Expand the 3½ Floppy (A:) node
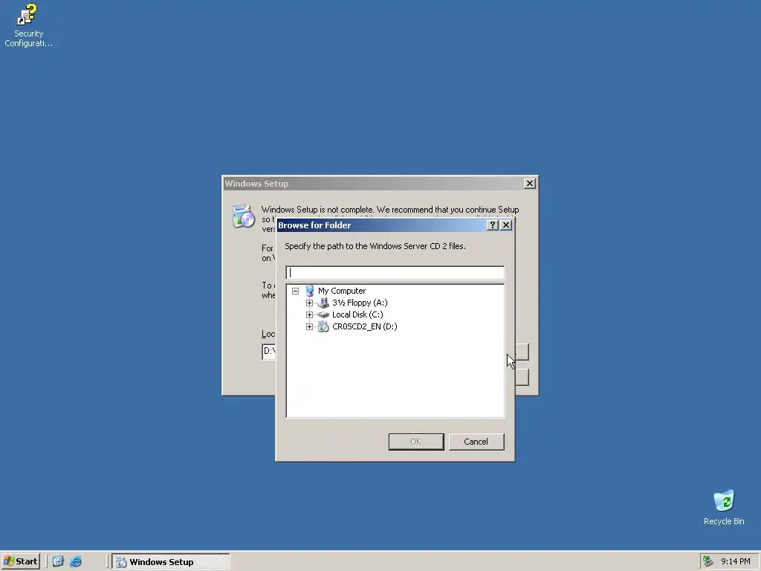The image size is (761, 571). point(309,303)
